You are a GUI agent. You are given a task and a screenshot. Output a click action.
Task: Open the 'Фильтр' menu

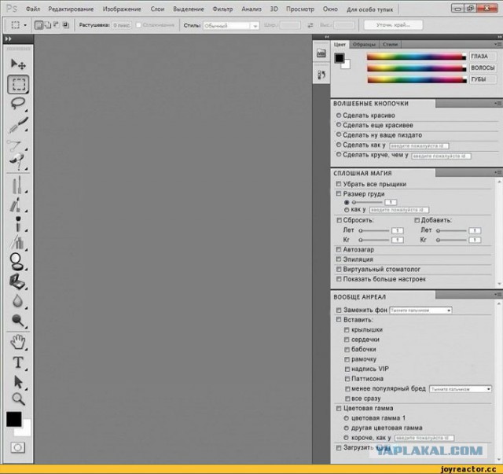222,9
